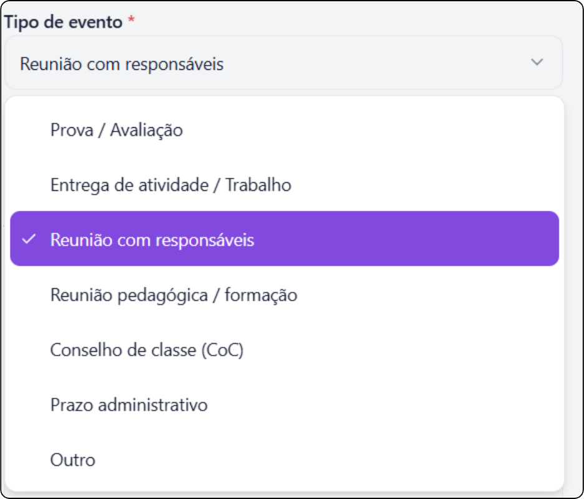Click the Prazo administrativo list entry
This screenshot has width=584, height=499.
coord(130,404)
